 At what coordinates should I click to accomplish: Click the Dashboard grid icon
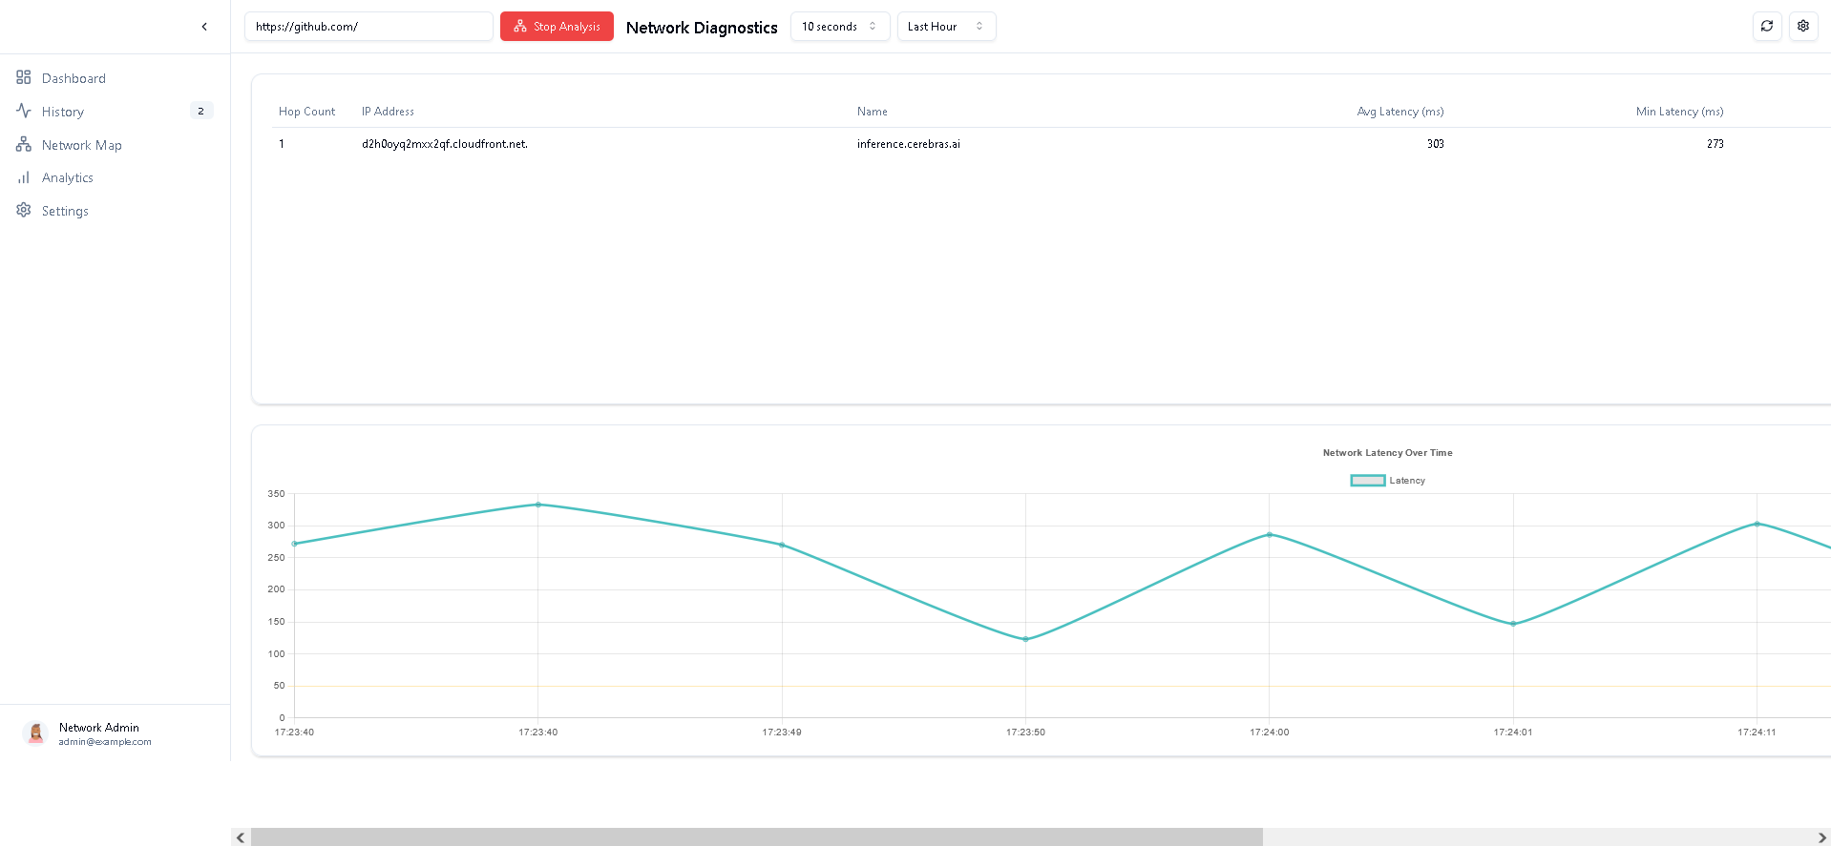pos(24,77)
